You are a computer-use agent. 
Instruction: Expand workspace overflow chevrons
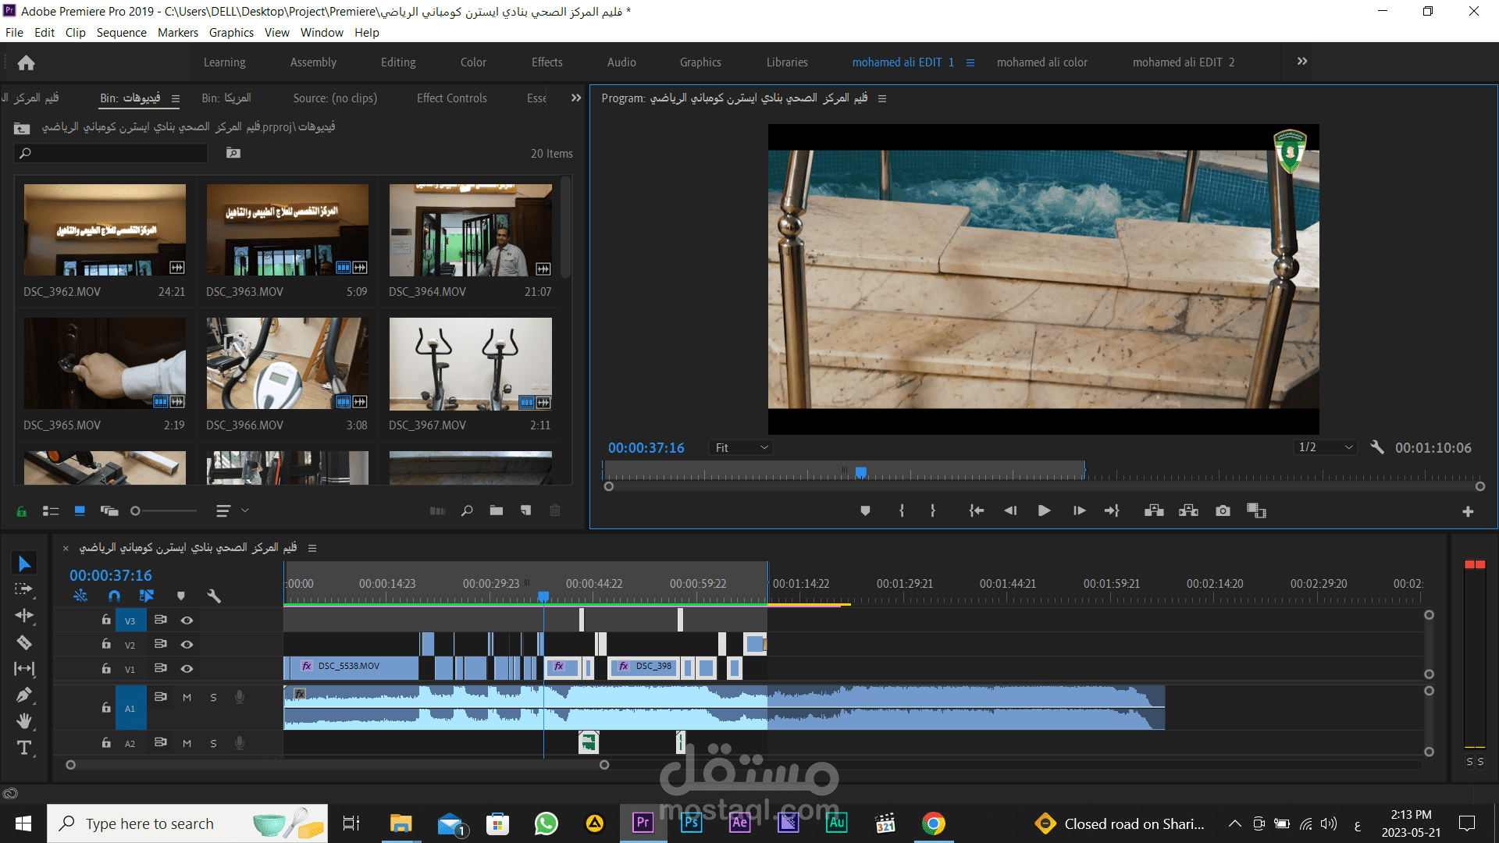[1302, 62]
